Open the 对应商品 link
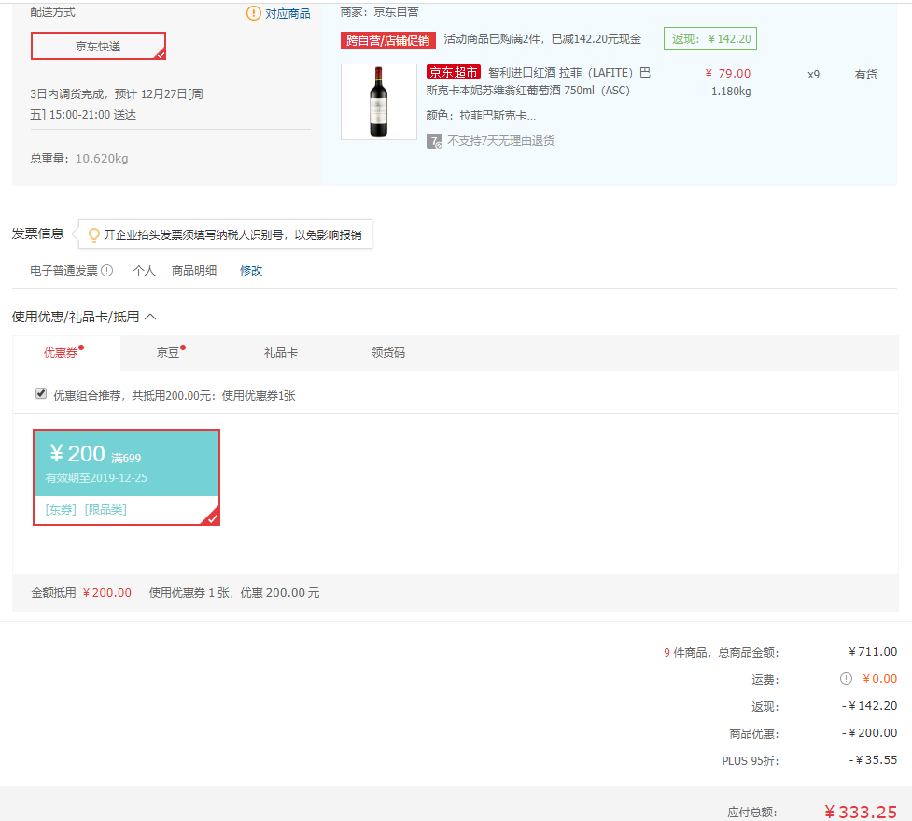The image size is (912, 821). 288,13
